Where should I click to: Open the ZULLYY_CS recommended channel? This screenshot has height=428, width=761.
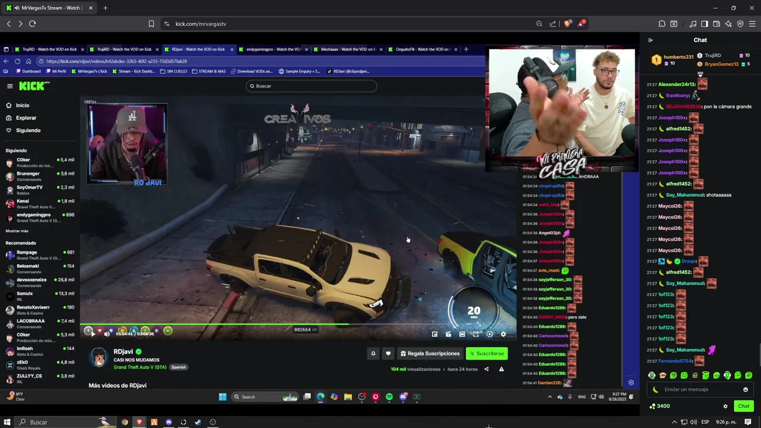pos(39,379)
